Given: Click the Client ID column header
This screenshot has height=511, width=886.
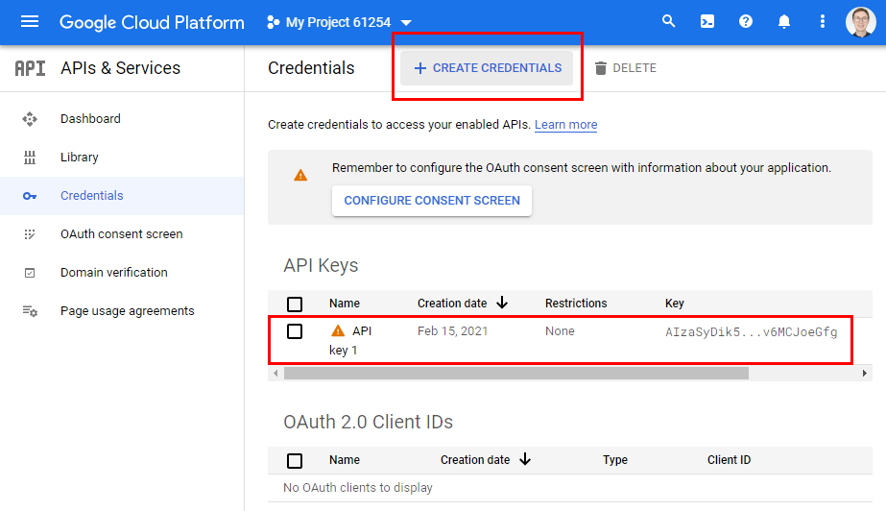Looking at the screenshot, I should pos(729,460).
